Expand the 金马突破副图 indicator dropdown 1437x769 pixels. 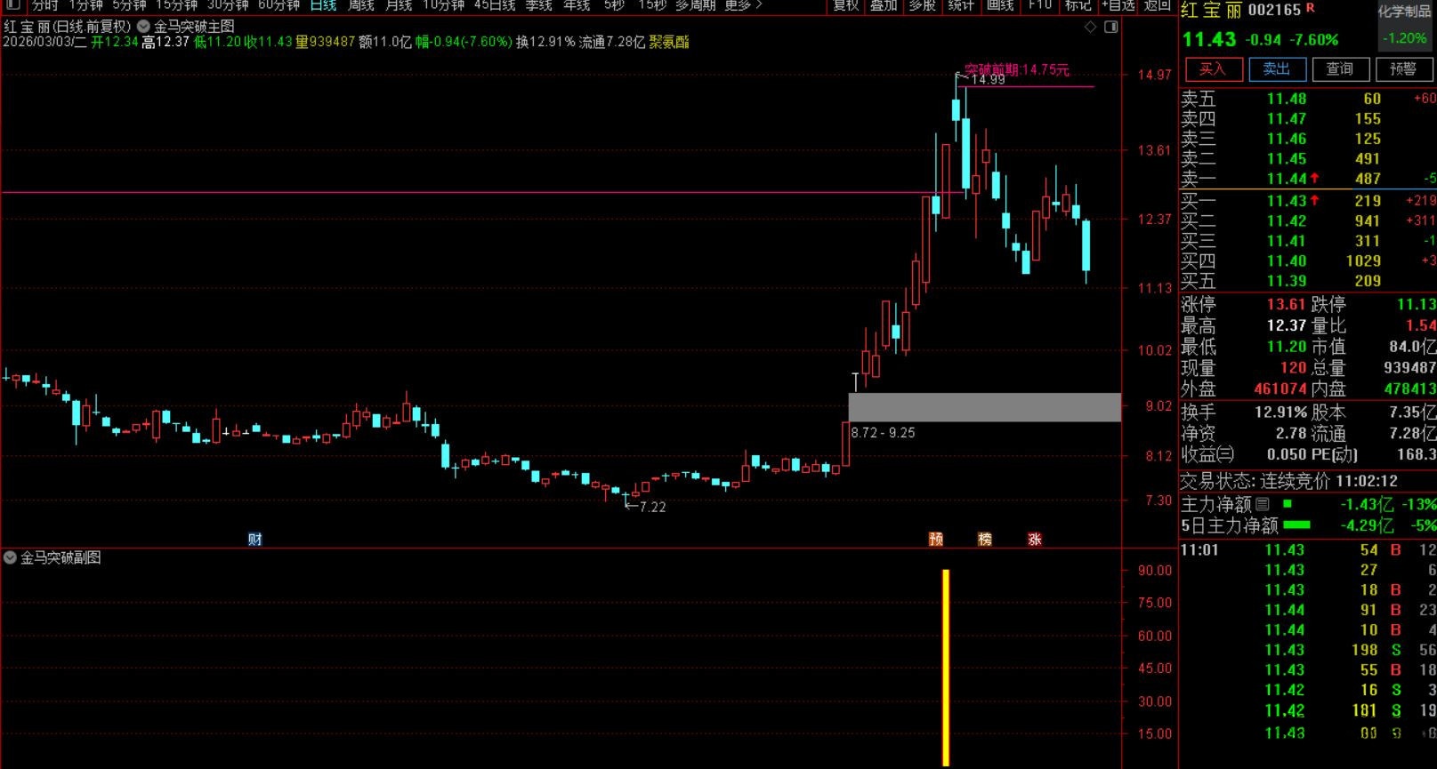[x=11, y=557]
